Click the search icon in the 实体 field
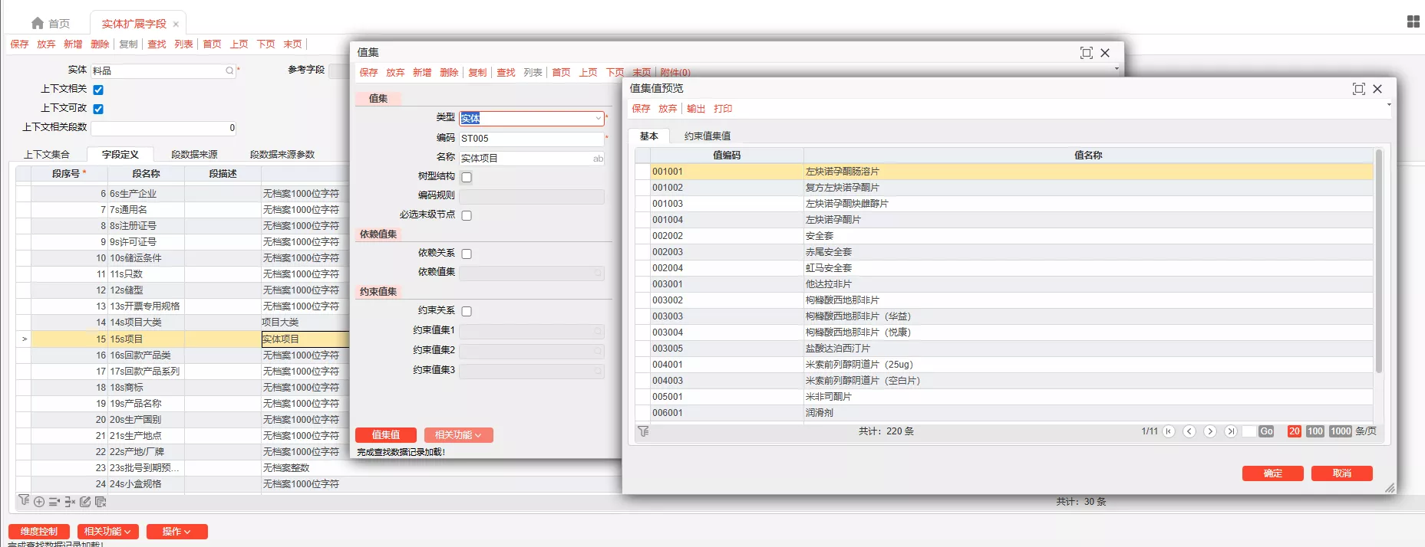This screenshot has height=547, width=1425. point(229,70)
